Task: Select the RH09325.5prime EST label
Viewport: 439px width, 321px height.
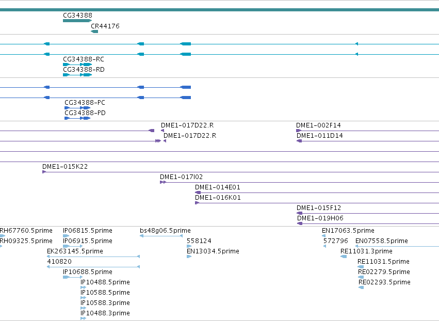Action: (x=26, y=241)
